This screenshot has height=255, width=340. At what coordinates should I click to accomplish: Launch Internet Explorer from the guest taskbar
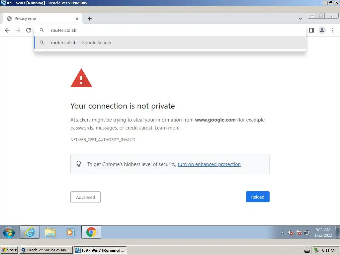[x=30, y=232]
